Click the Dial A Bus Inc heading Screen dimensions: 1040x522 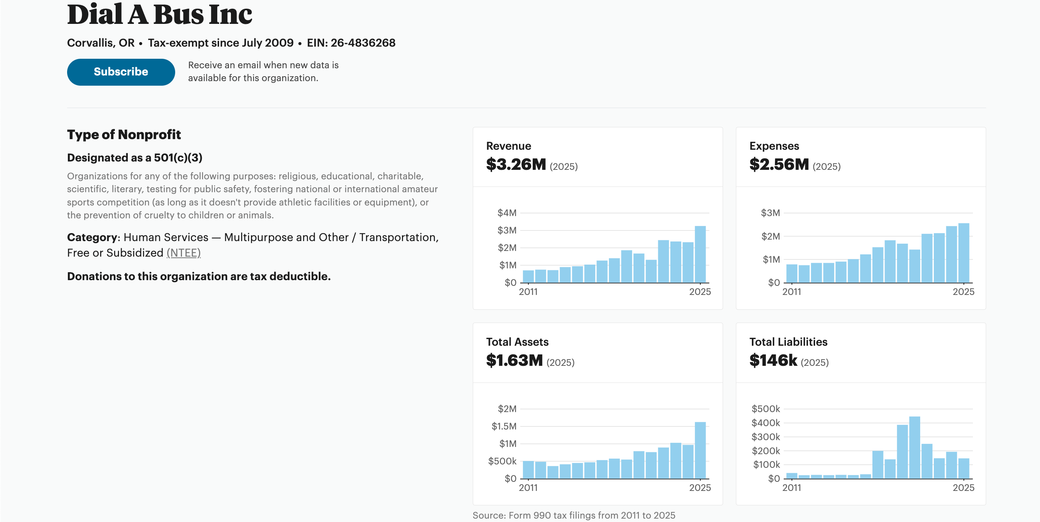(x=160, y=14)
